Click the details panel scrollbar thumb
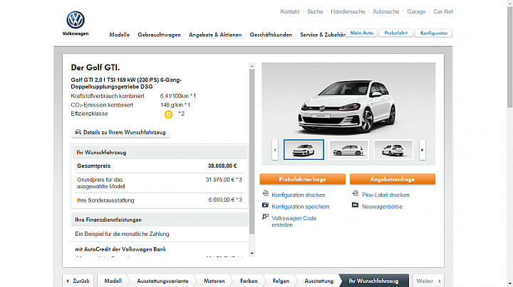 252,151
